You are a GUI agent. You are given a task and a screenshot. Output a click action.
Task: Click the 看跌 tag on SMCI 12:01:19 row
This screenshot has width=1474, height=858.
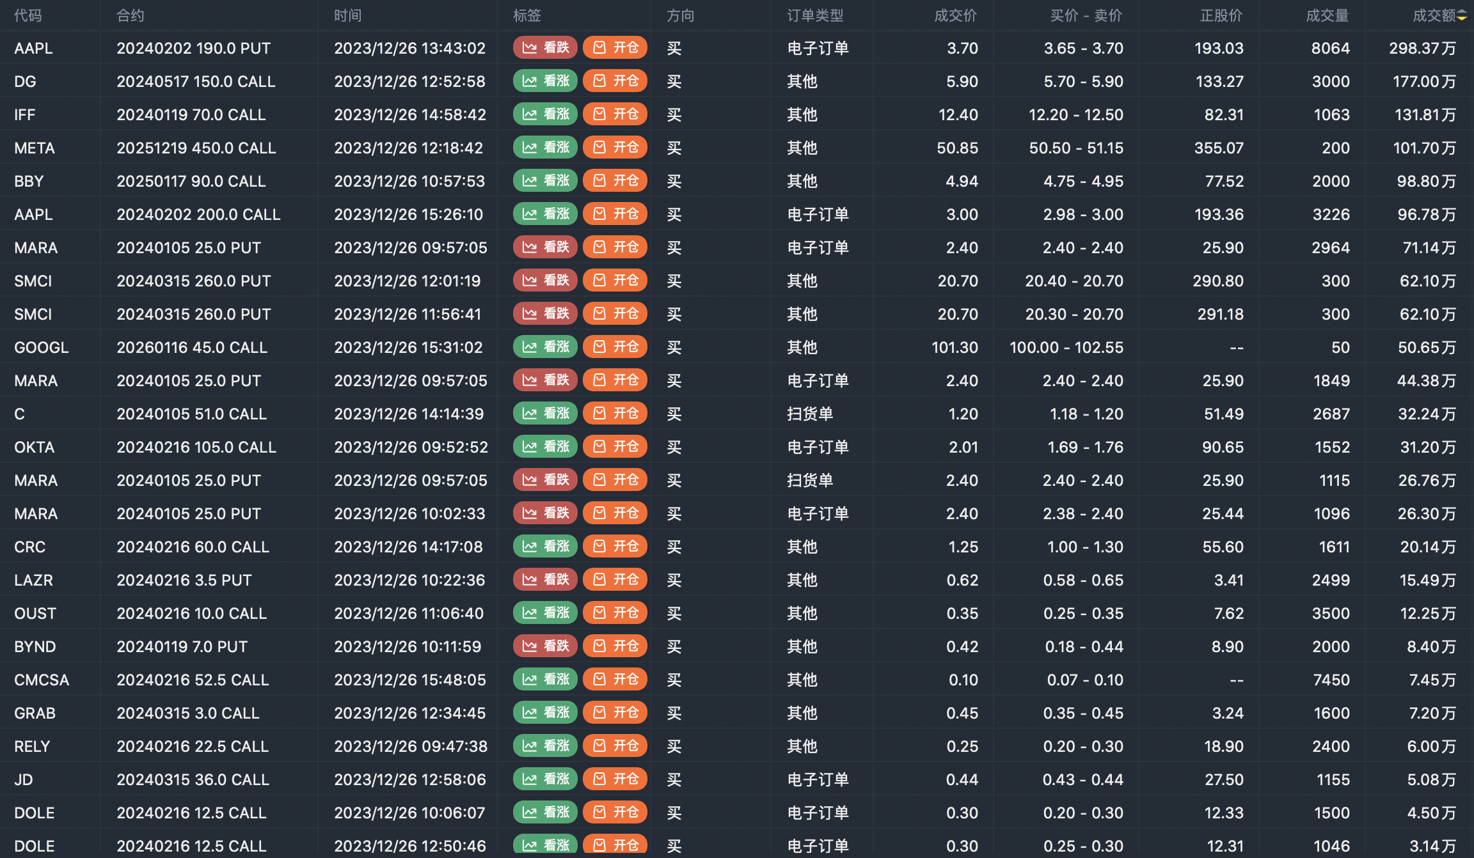545,281
